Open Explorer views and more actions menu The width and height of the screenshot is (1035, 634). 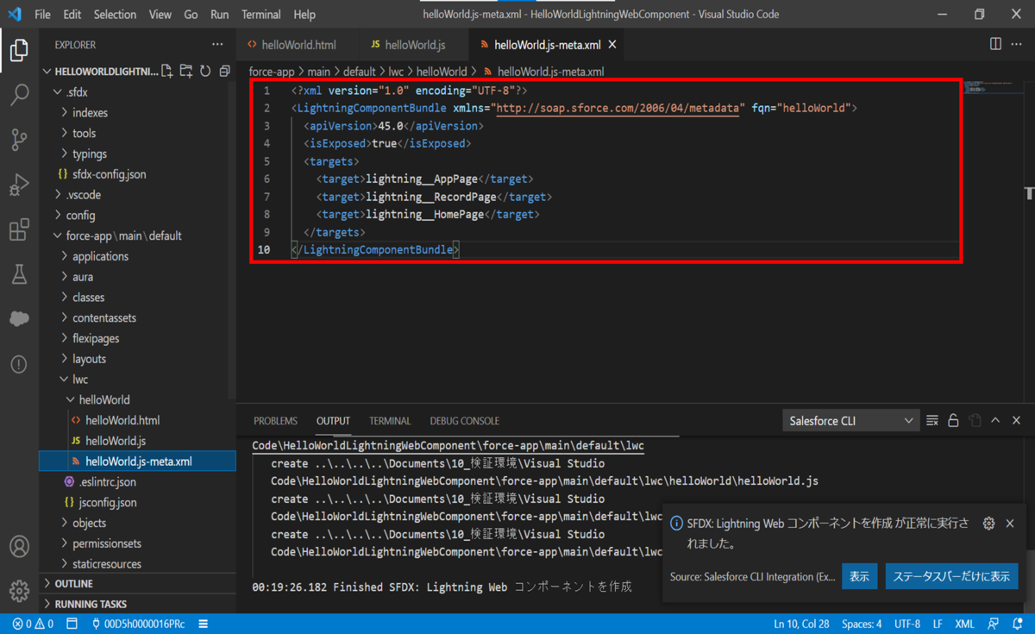pos(216,45)
